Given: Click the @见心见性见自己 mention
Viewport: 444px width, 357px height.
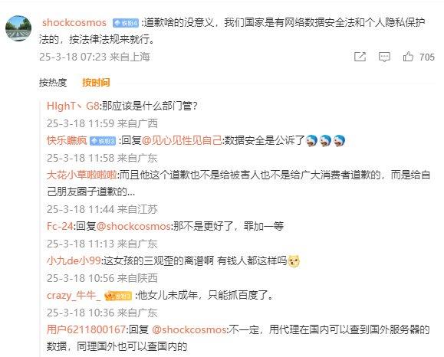Looking at the screenshot, I should [x=182, y=140].
